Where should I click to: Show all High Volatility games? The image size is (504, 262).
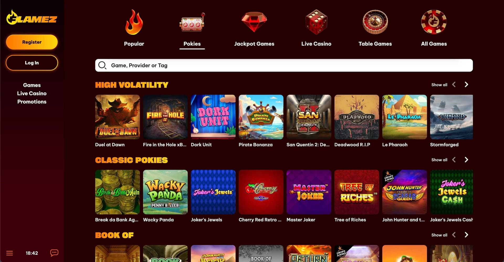pyautogui.click(x=439, y=85)
